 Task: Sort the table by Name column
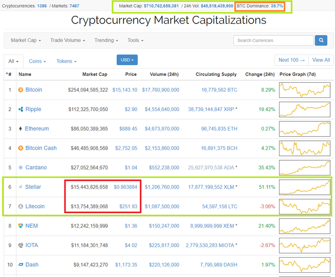click(25, 74)
